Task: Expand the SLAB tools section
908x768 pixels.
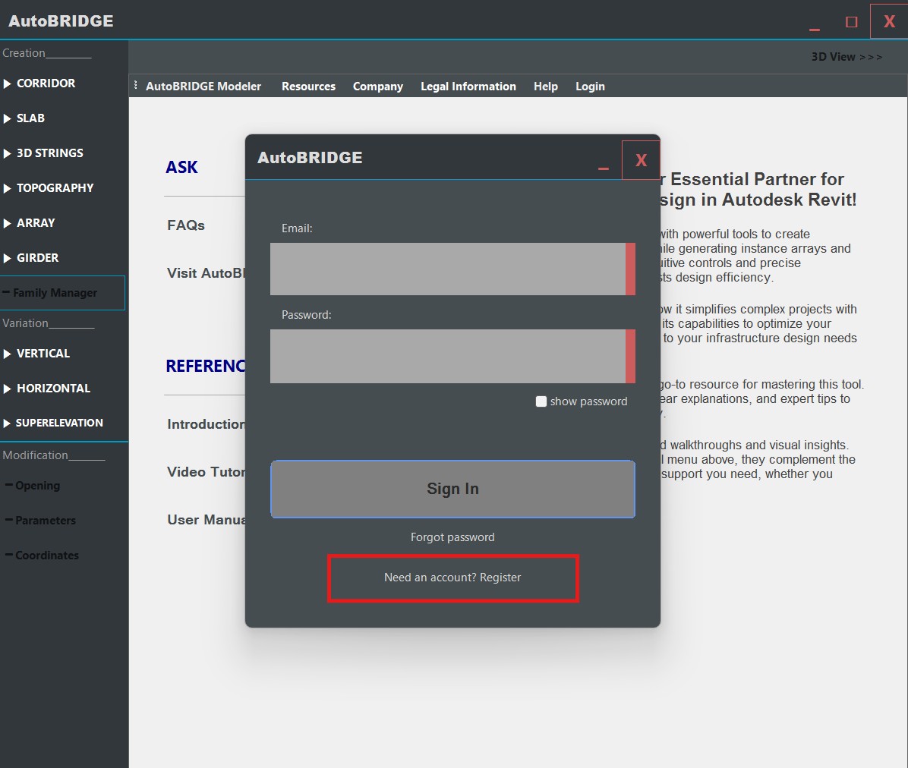Action: click(x=30, y=118)
